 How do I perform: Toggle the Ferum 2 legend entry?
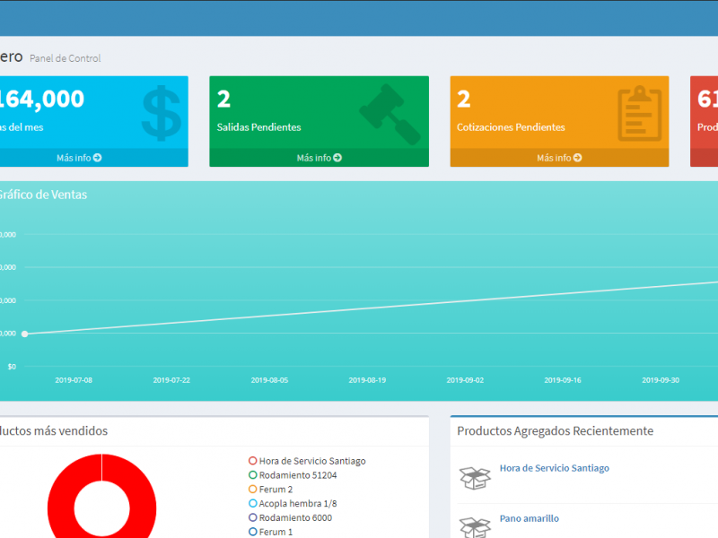pyautogui.click(x=276, y=490)
